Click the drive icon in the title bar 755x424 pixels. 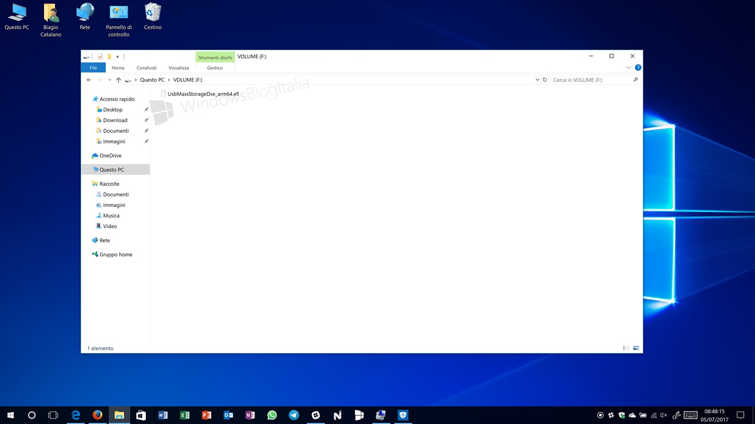(87, 57)
